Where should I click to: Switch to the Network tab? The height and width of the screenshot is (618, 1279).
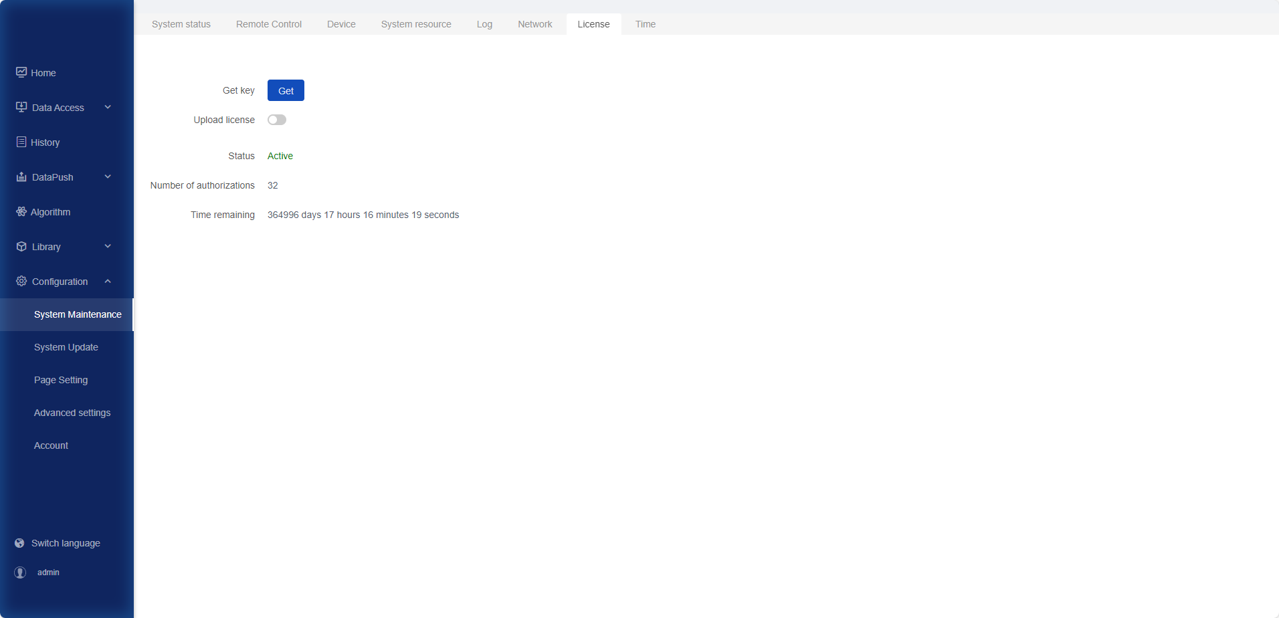[534, 24]
